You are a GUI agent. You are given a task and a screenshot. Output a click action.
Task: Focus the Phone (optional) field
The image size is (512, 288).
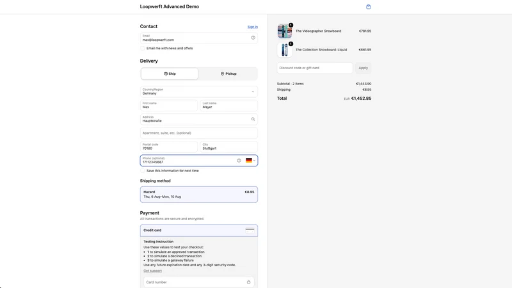pyautogui.click(x=199, y=161)
